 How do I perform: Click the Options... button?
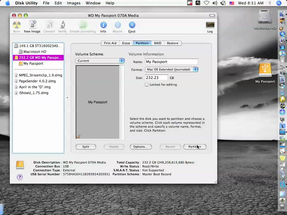click(x=141, y=147)
